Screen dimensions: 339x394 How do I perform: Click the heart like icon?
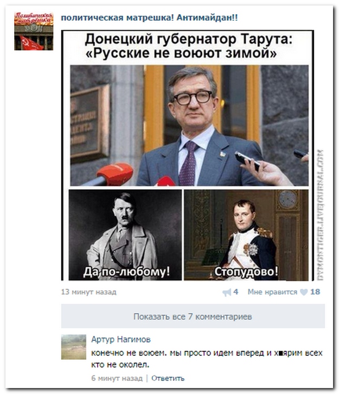click(304, 292)
